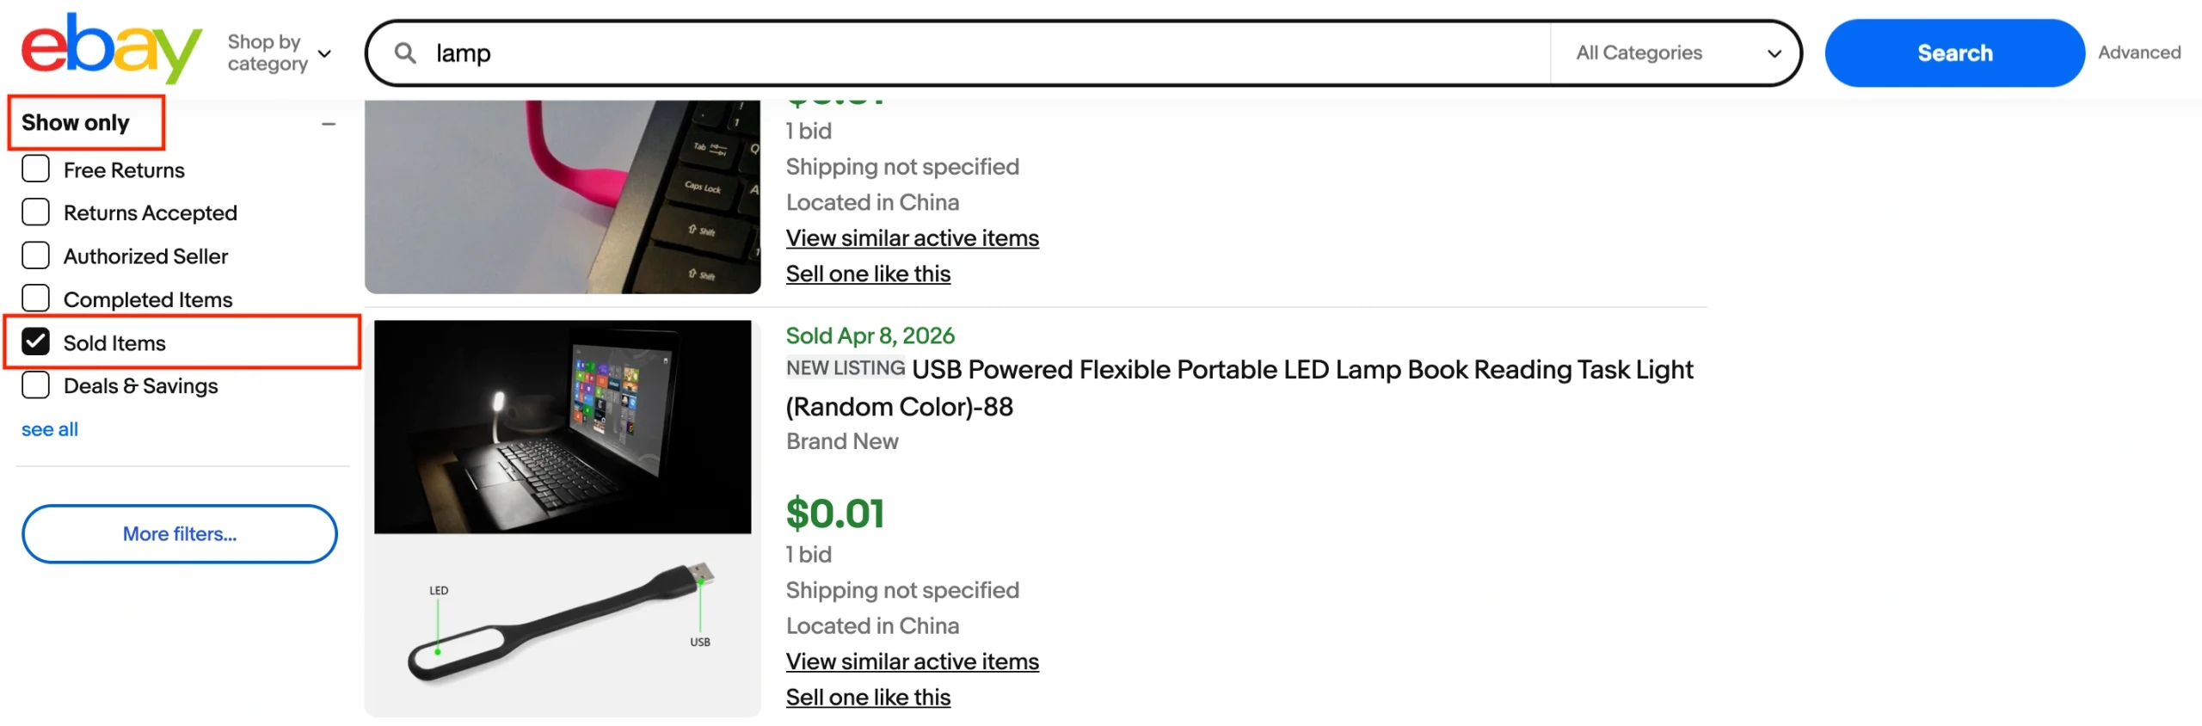Screen dimensions: 2202x726
Task: Click the blue Search button
Action: (x=1953, y=53)
